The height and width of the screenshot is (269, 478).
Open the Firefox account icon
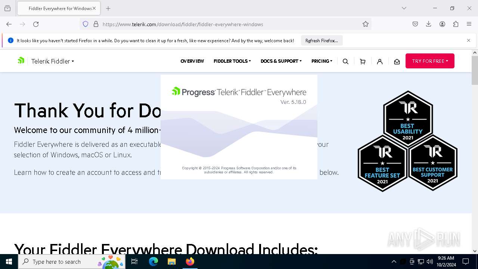(442, 24)
